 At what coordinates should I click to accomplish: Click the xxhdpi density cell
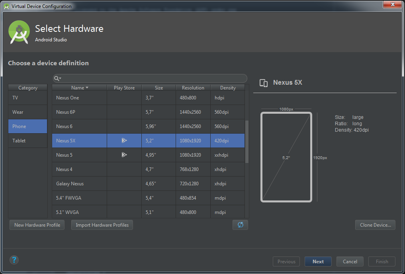tap(227, 155)
